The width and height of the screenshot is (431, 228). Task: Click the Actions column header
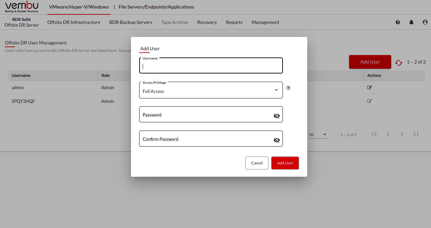pyautogui.click(x=374, y=76)
